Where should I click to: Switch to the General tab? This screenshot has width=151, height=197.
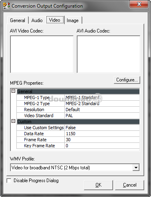point(18,20)
